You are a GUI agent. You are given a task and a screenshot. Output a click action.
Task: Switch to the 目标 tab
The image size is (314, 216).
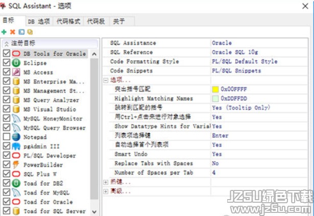pyautogui.click(x=13, y=20)
